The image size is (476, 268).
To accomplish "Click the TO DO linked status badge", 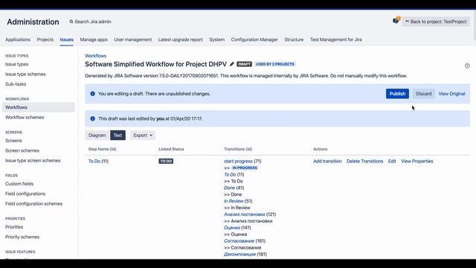I will click(x=166, y=161).
